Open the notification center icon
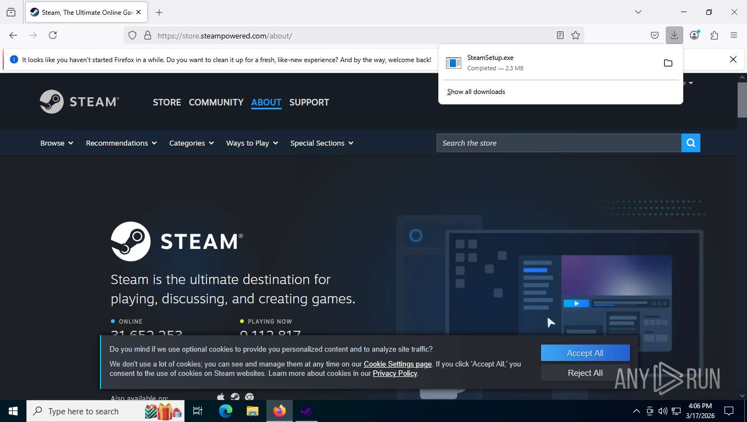 pos(729,411)
